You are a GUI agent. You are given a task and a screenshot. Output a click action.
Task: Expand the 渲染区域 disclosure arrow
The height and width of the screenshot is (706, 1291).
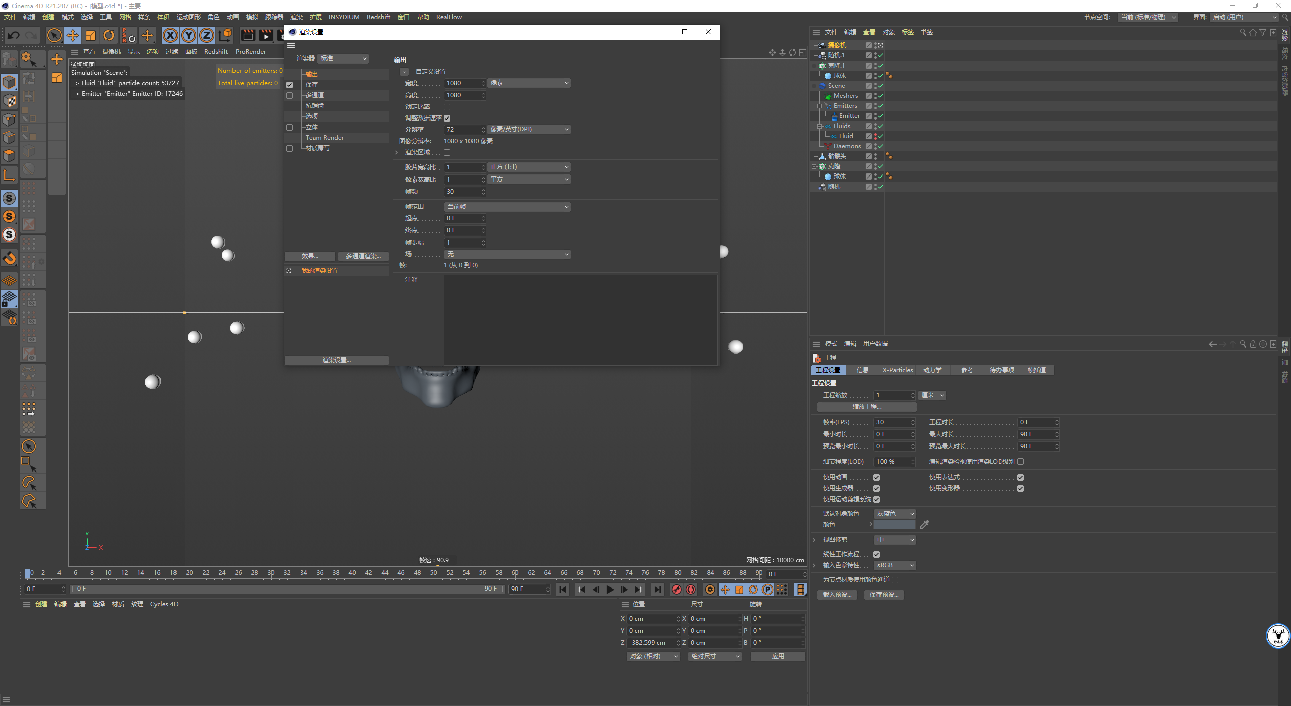point(397,153)
